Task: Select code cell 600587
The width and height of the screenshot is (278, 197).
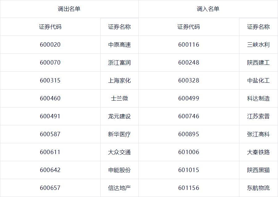Action: (x=50, y=134)
